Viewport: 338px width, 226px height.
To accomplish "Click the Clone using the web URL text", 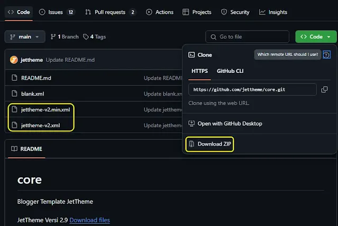I will pyautogui.click(x=219, y=103).
